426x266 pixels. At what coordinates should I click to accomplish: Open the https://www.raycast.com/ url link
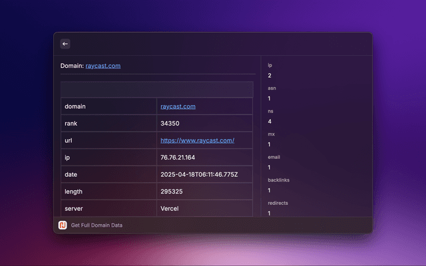tap(197, 141)
